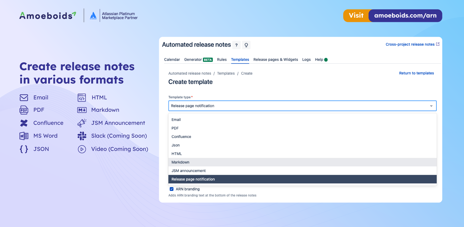Open the Help tab

pos(319,60)
